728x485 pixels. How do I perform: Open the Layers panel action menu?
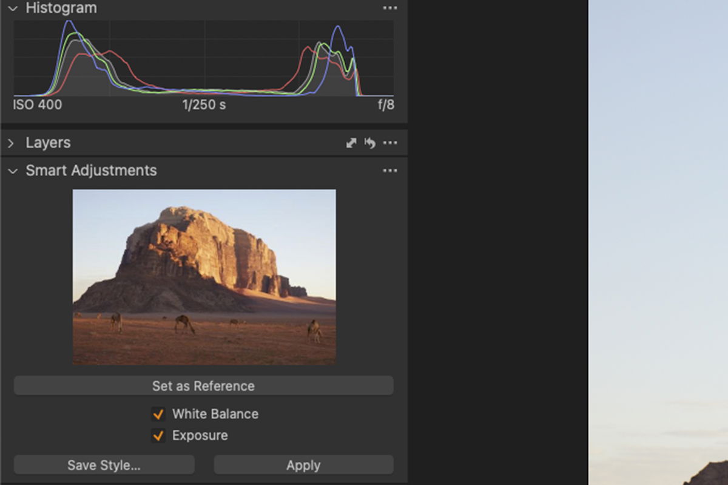coord(390,143)
